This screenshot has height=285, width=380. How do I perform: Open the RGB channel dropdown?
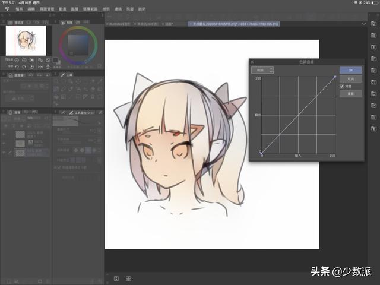(262, 70)
